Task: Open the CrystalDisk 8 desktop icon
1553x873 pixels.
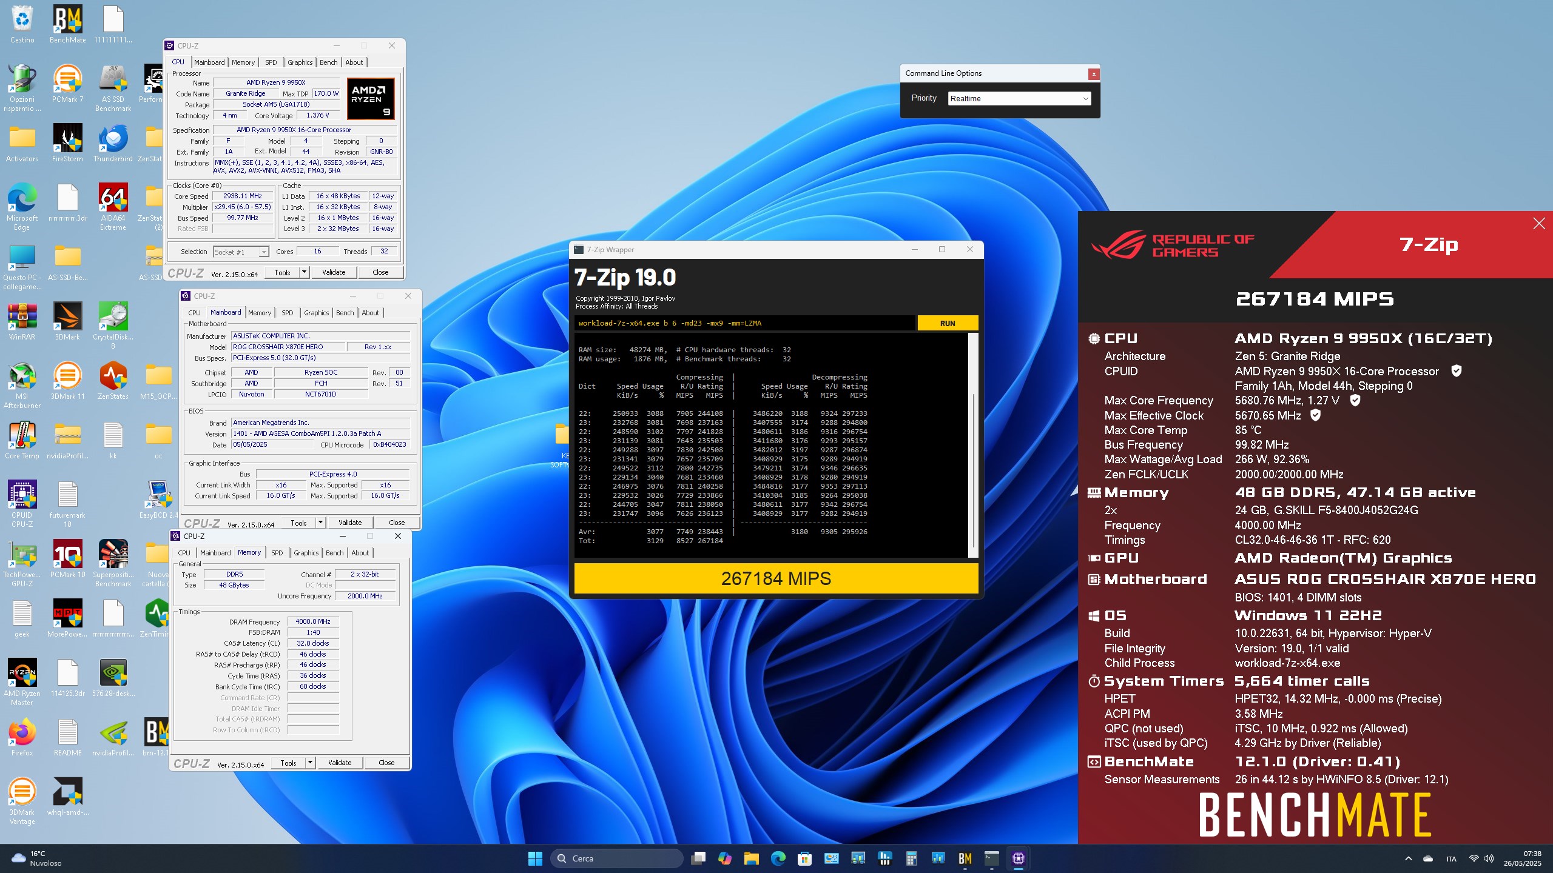Action: click(x=113, y=326)
